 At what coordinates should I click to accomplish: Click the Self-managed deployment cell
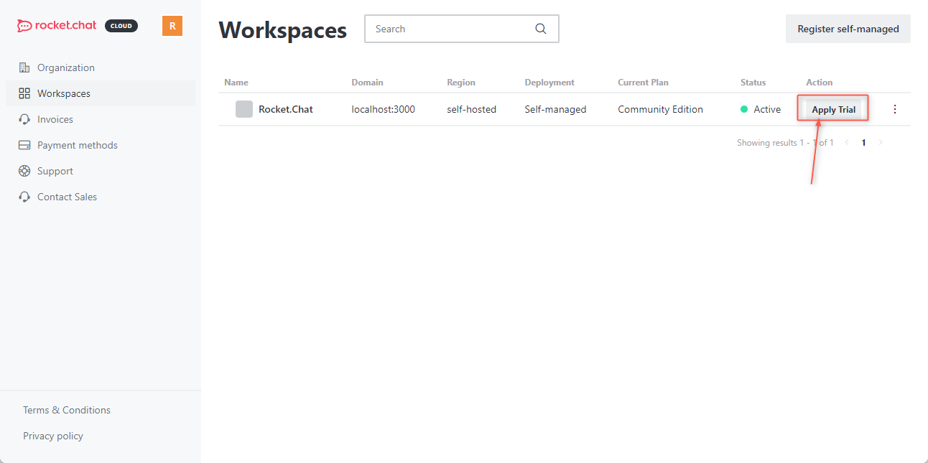556,109
